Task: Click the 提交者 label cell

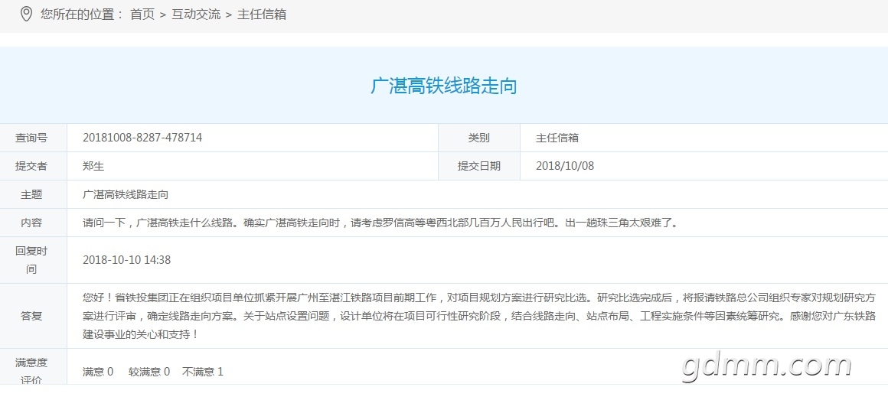Action: (x=34, y=166)
